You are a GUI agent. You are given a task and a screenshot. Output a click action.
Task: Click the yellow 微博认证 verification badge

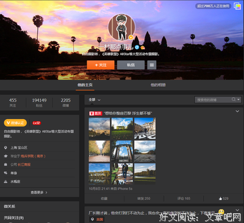click(x=15, y=123)
